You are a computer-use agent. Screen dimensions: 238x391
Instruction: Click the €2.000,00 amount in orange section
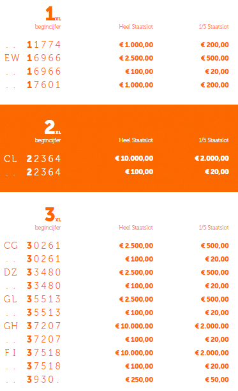pos(212,158)
